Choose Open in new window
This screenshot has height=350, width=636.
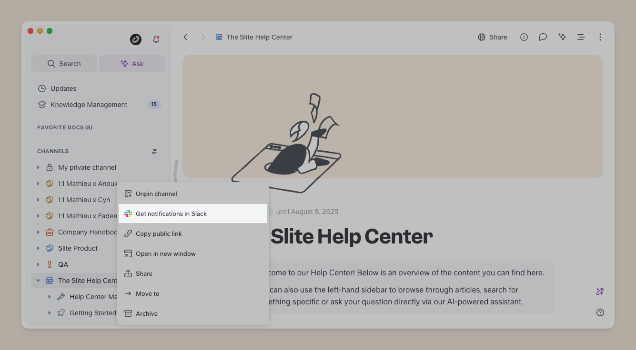(193, 253)
